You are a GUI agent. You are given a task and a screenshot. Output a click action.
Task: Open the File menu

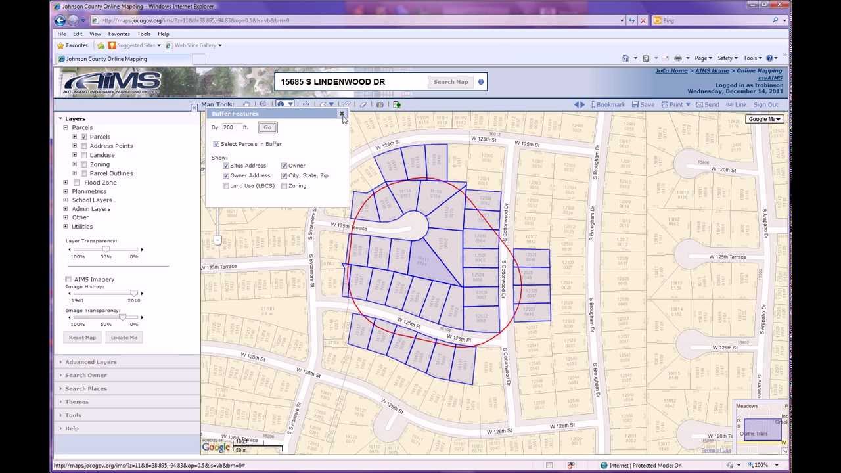pos(61,34)
